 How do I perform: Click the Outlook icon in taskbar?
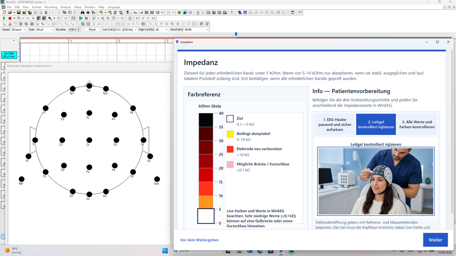(x=249, y=251)
